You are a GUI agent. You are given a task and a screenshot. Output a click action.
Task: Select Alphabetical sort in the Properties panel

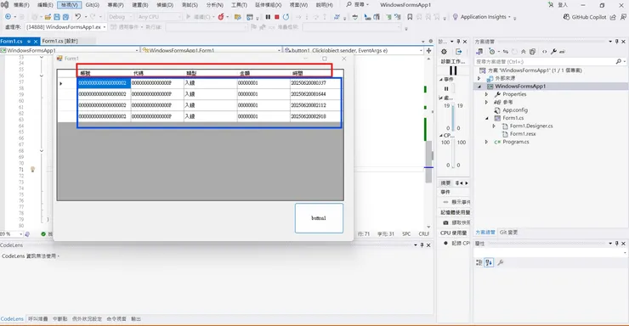click(489, 262)
